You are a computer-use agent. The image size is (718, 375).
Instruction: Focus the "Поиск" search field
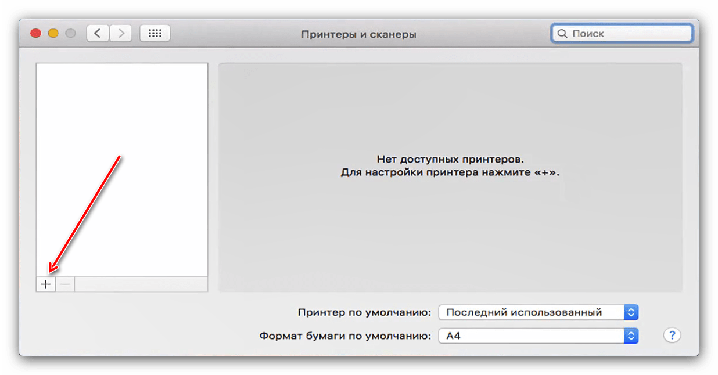tap(627, 34)
